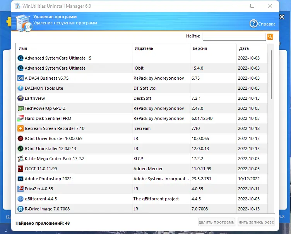Select the DAEMON Tools Lite icon
This screenshot has width=291, height=234.
tap(21, 88)
